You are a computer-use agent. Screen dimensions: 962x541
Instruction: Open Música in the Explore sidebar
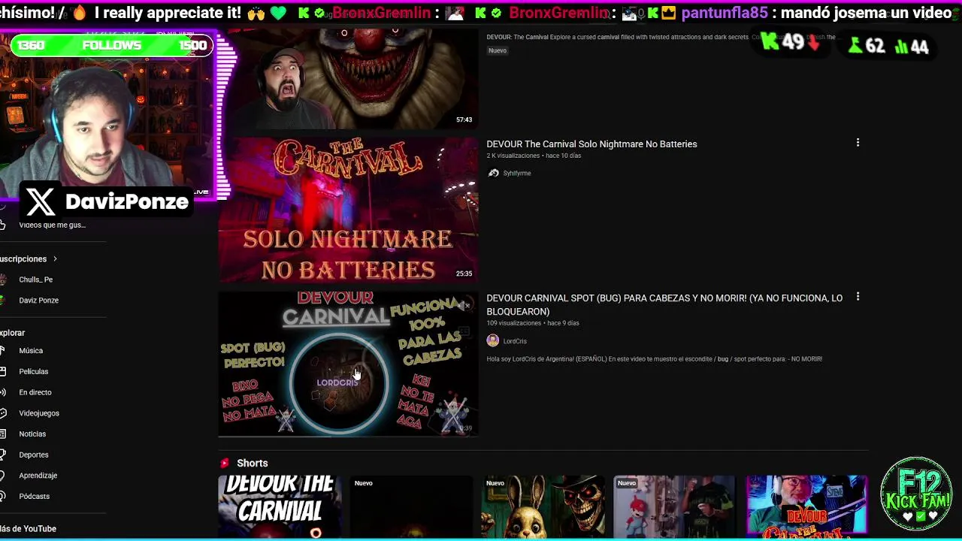(x=31, y=351)
